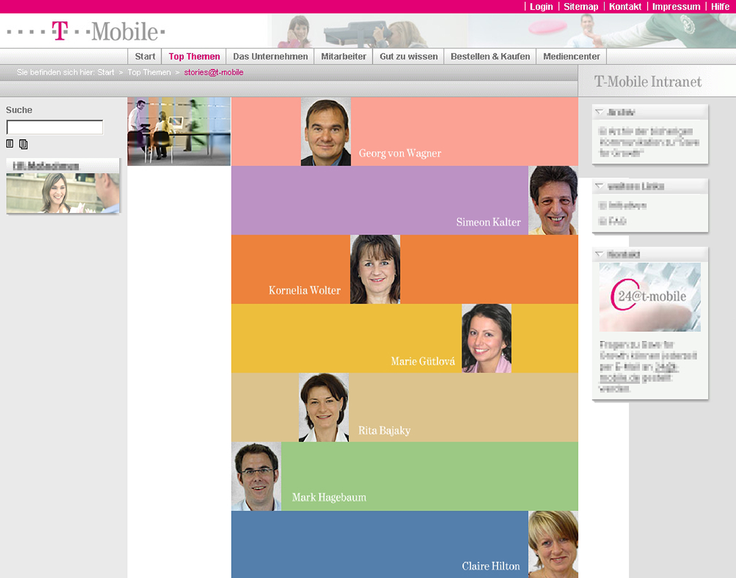The image size is (736, 578).
Task: Click Impressum in the top bar
Action: (x=676, y=7)
